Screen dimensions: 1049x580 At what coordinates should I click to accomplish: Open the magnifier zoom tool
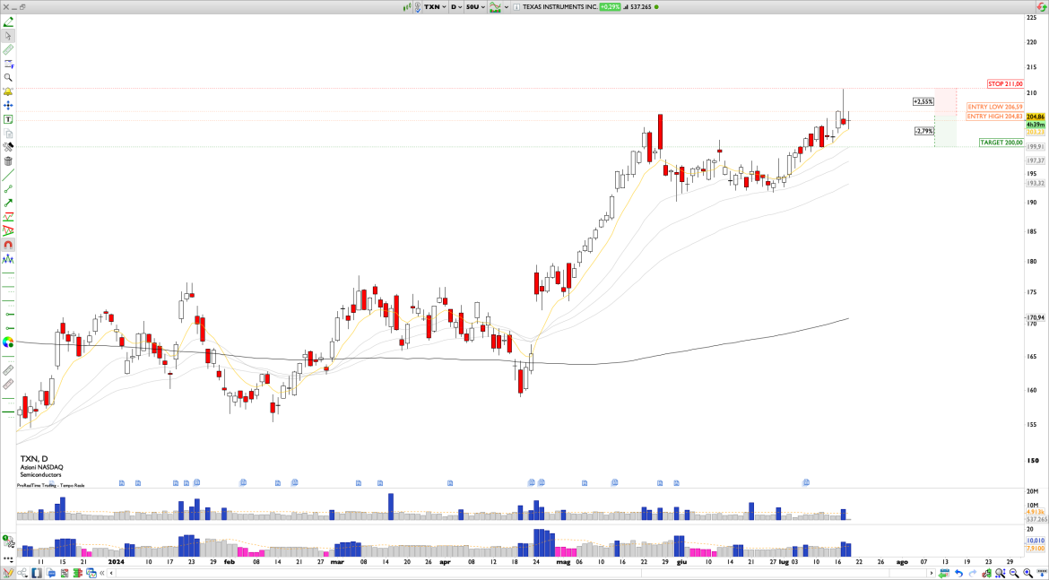click(x=8, y=77)
